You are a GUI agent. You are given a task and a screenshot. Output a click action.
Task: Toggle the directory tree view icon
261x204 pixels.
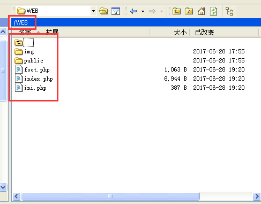(x=229, y=11)
